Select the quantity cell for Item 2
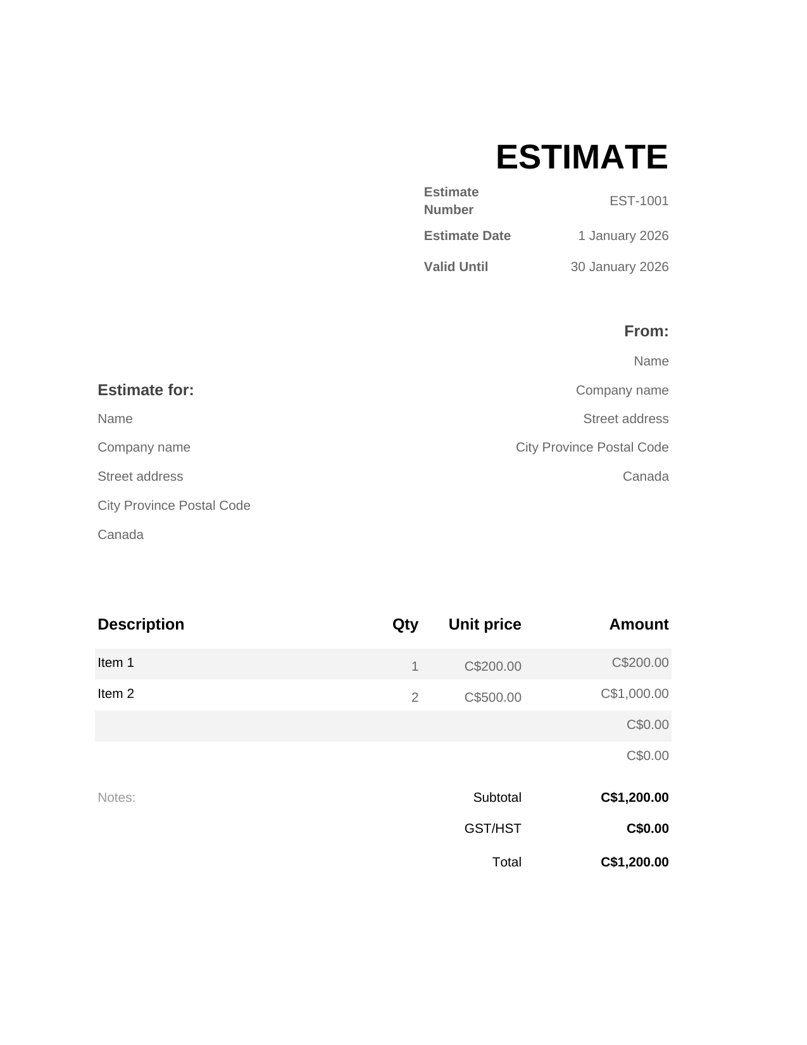Viewport: 807px width, 1045px height. click(x=415, y=697)
